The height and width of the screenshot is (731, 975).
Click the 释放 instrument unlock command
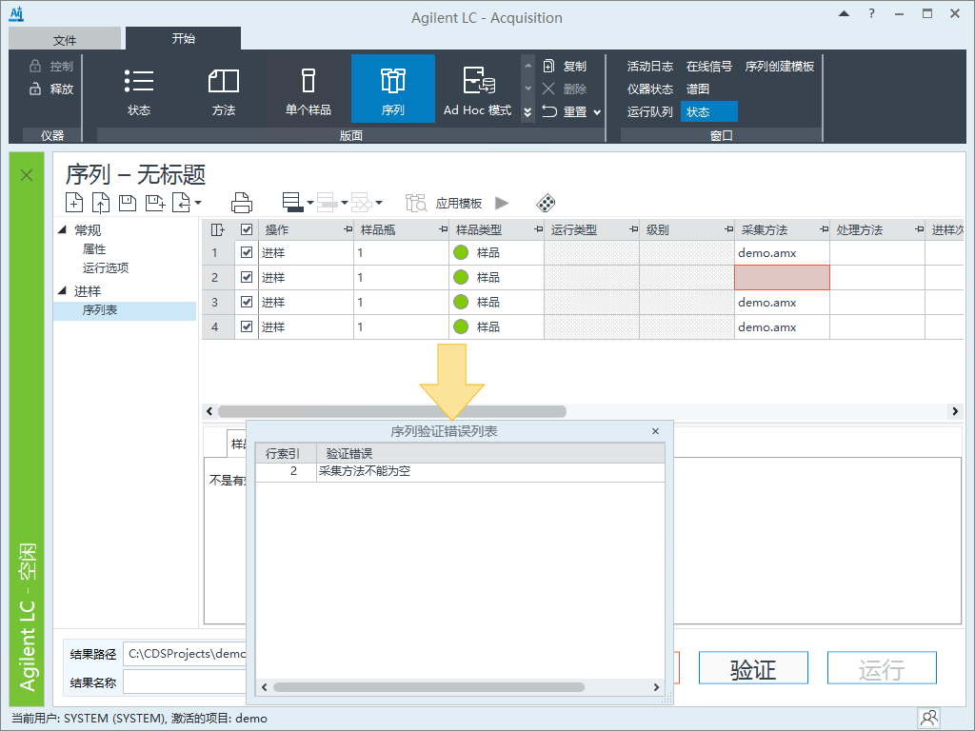(x=51, y=89)
